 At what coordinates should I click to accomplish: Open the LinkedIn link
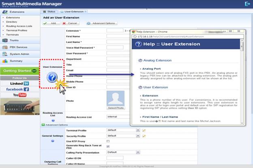point(20,83)
